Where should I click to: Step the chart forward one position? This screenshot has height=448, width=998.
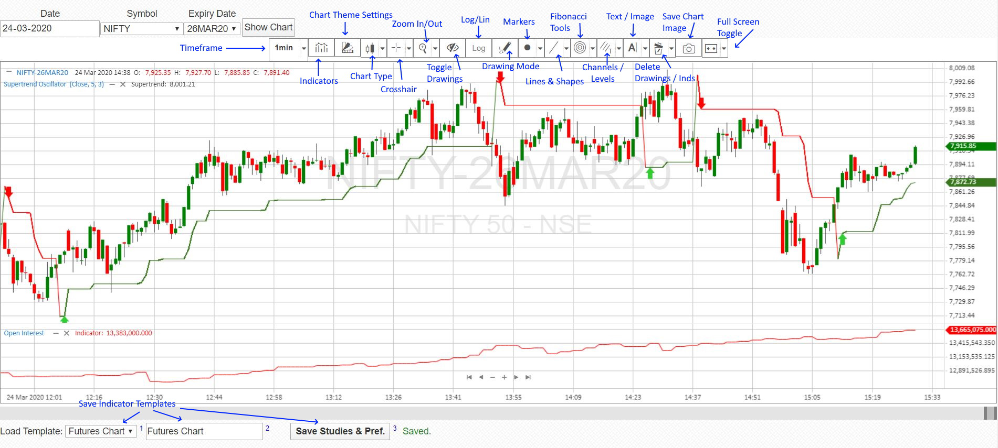click(516, 377)
